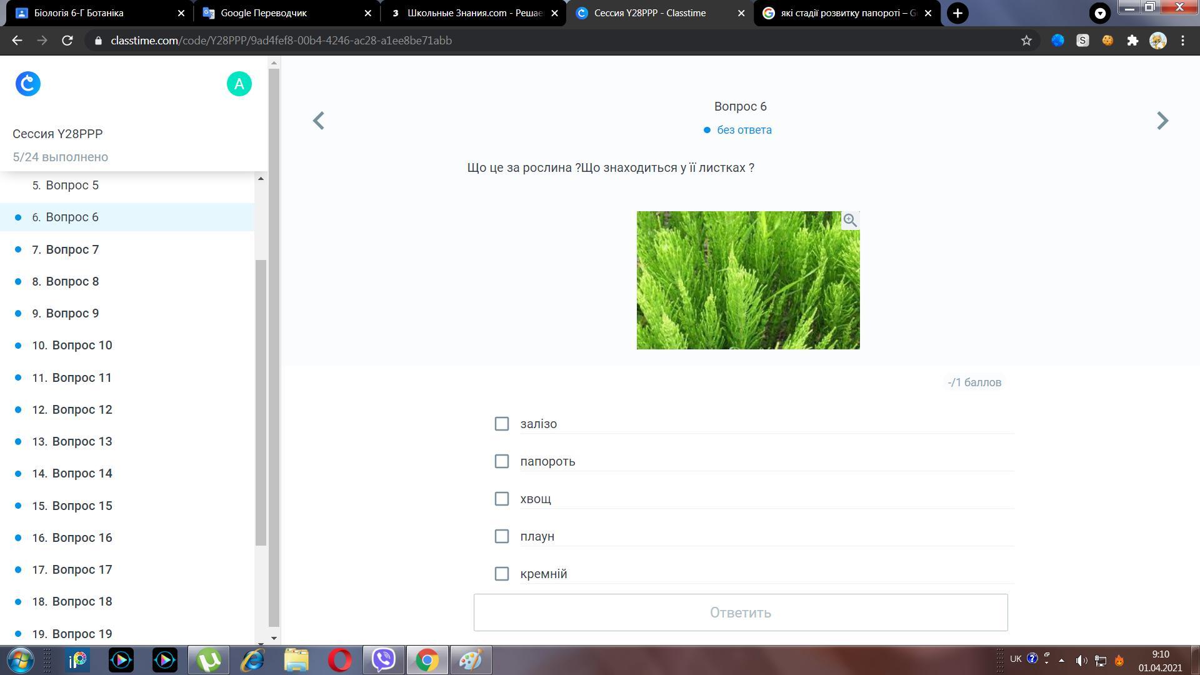The width and height of the screenshot is (1200, 675).
Task: Check the 'хвощ' answer option
Action: tap(501, 499)
